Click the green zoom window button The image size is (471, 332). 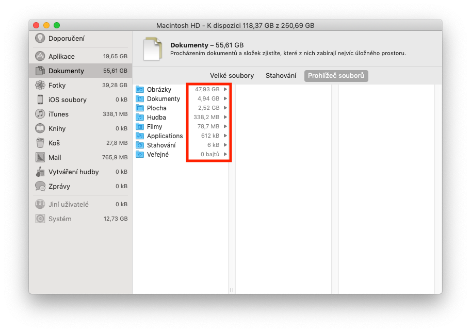tap(56, 25)
